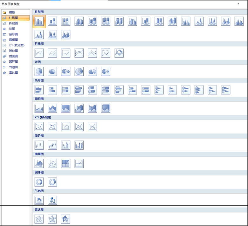This screenshot has height=226, width=248.
Task: Pick the 3-D clustered bar chart icon
Action: click(79, 90)
